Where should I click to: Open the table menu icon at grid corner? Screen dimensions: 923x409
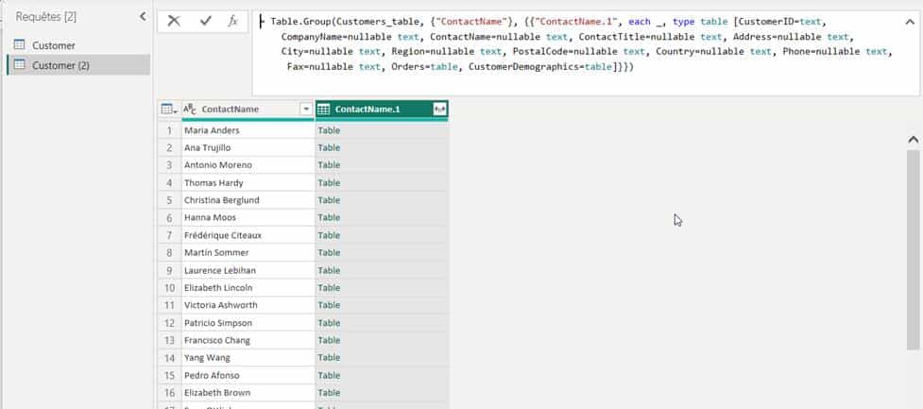click(167, 110)
